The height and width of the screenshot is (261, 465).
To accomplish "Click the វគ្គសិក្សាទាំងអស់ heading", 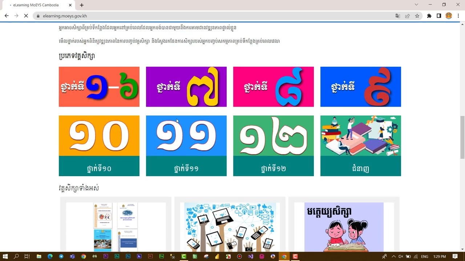I will (x=79, y=188).
